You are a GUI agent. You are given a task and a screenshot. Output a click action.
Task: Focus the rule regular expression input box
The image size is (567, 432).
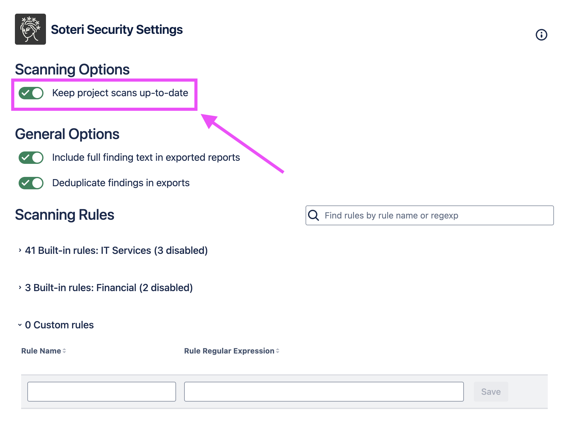pyautogui.click(x=324, y=392)
